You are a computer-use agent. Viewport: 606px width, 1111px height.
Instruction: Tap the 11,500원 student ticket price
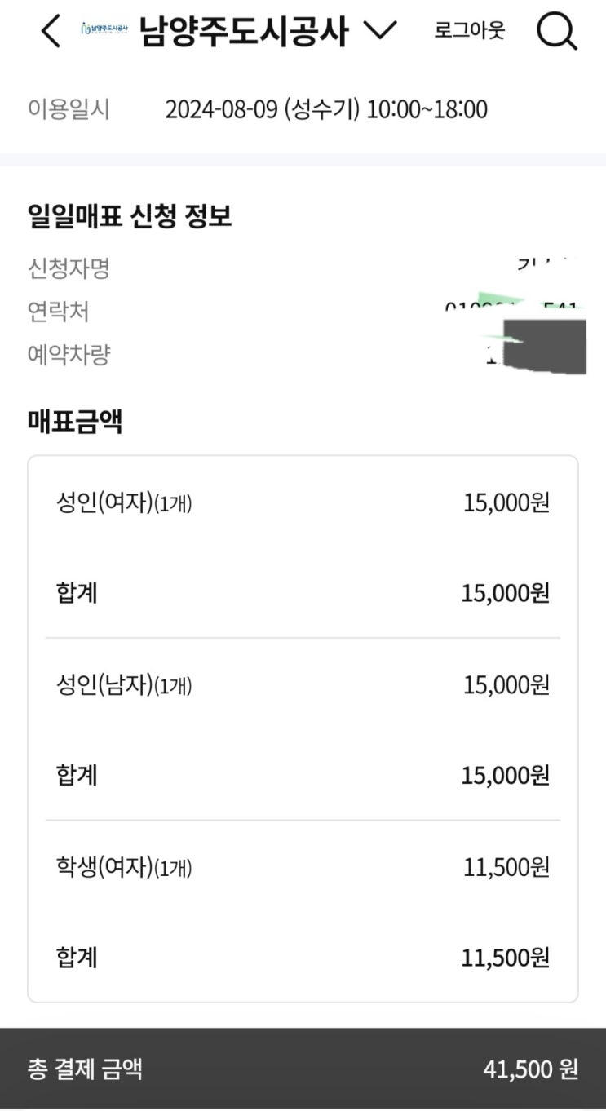pyautogui.click(x=506, y=868)
